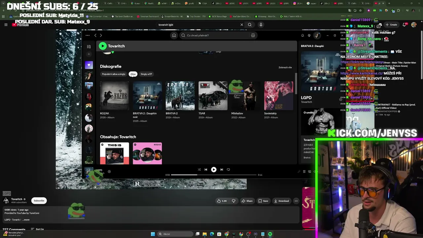Dislike the YouTube video
The height and width of the screenshot is (238, 423).
click(x=233, y=201)
